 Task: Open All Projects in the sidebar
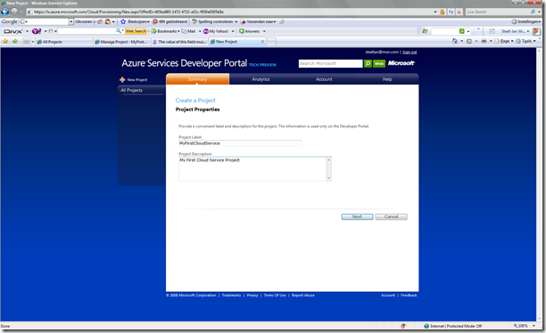(x=132, y=90)
